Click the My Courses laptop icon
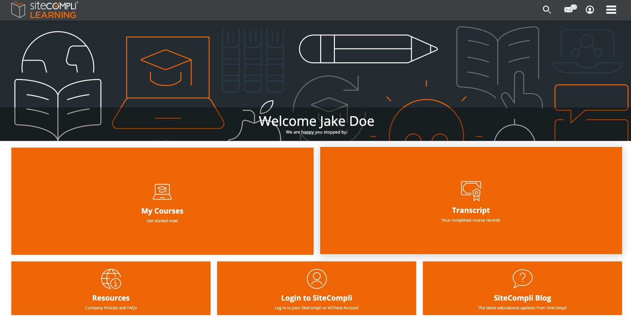The width and height of the screenshot is (631, 317). pyautogui.click(x=162, y=192)
